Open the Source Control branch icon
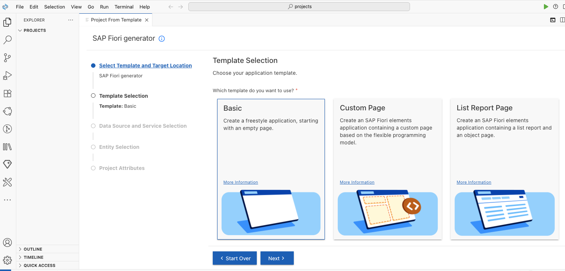Screen dimensions: 565x271 point(7,58)
